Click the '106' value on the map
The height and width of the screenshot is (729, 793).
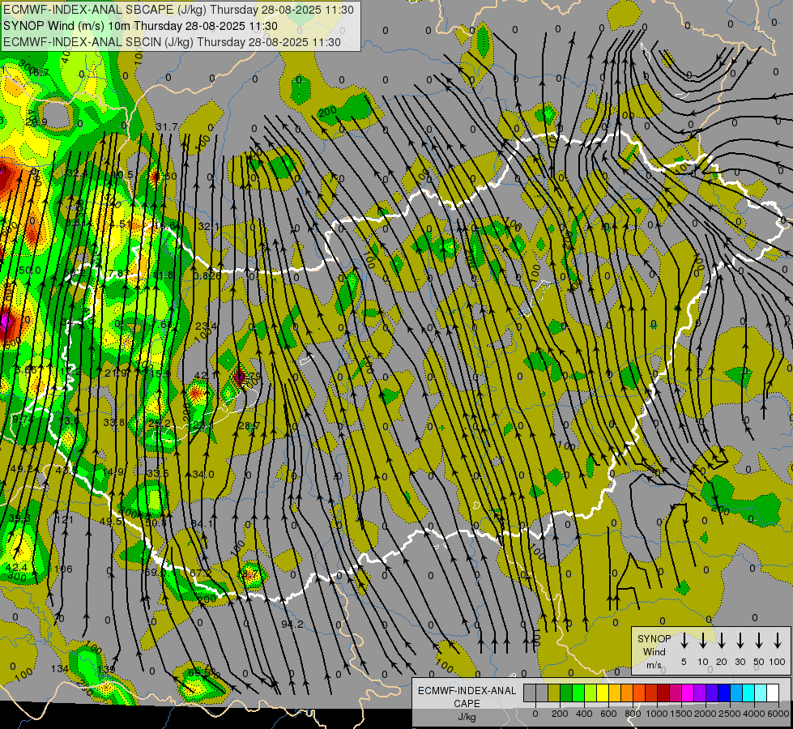click(63, 569)
